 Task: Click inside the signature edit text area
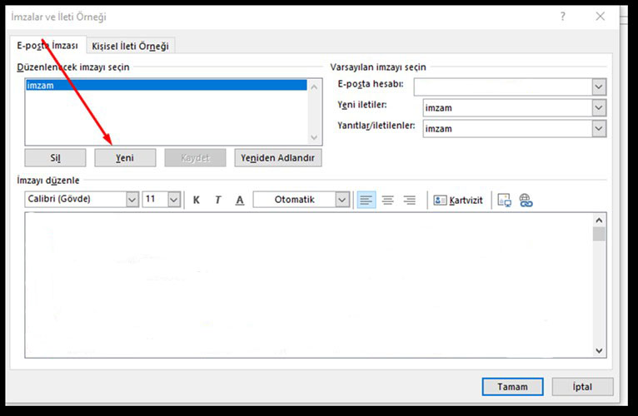pos(308,285)
